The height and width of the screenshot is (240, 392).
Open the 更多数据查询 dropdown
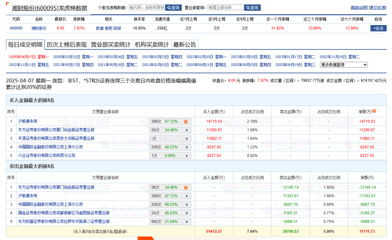tap(344, 65)
